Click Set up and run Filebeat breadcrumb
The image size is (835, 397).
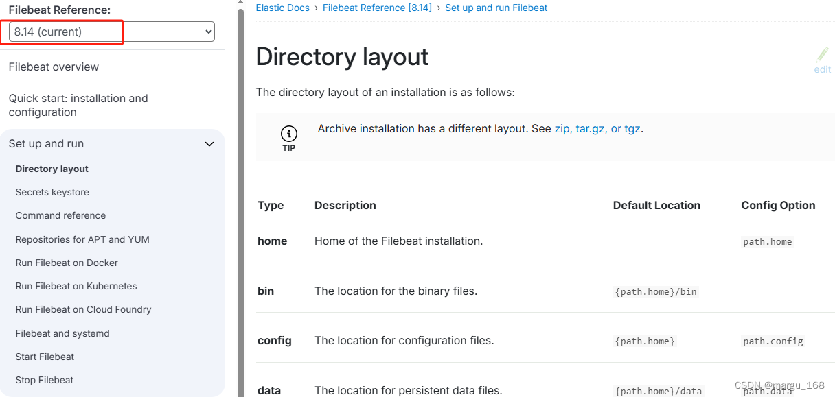pyautogui.click(x=496, y=8)
